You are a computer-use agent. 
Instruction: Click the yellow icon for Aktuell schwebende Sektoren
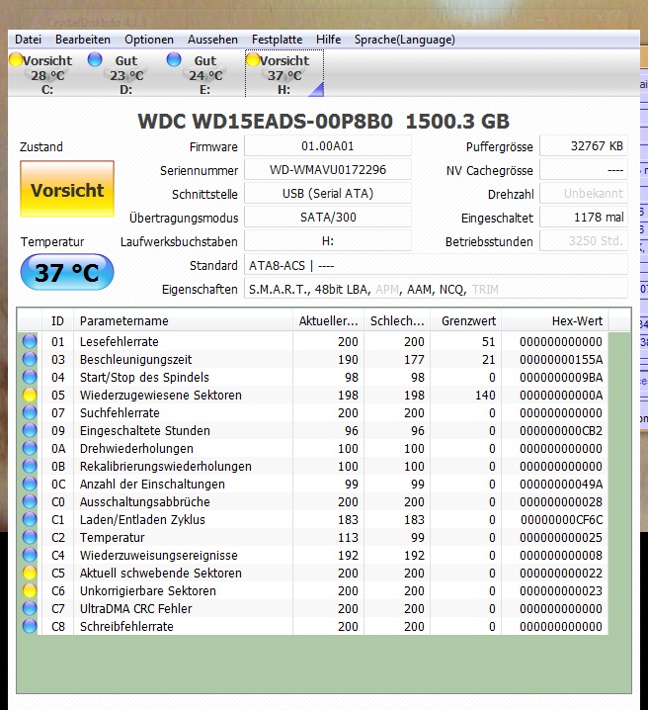pos(30,573)
